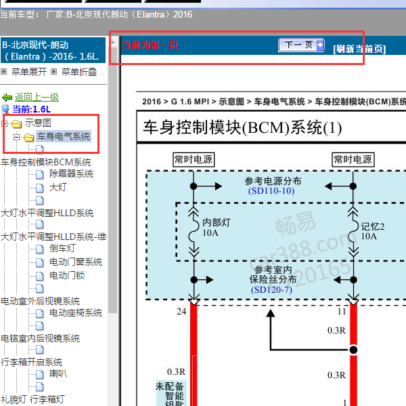This screenshot has height=406, width=406.
Task: Select the 车身电气系统 folder icon
Action: 28,138
